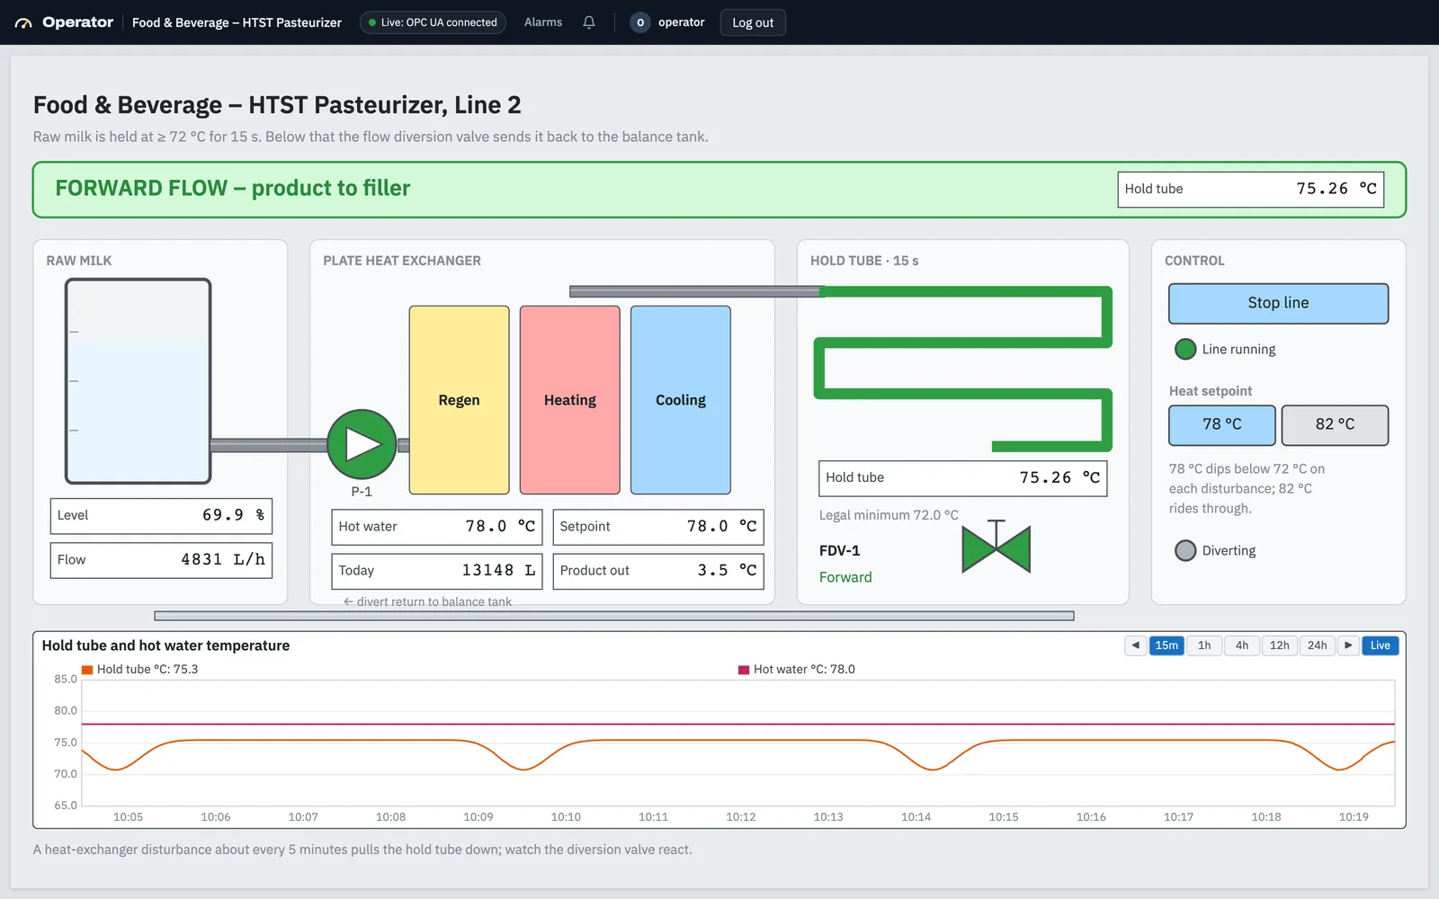Click the Legal minimum 72.0 °C text
The width and height of the screenshot is (1439, 899).
click(889, 515)
